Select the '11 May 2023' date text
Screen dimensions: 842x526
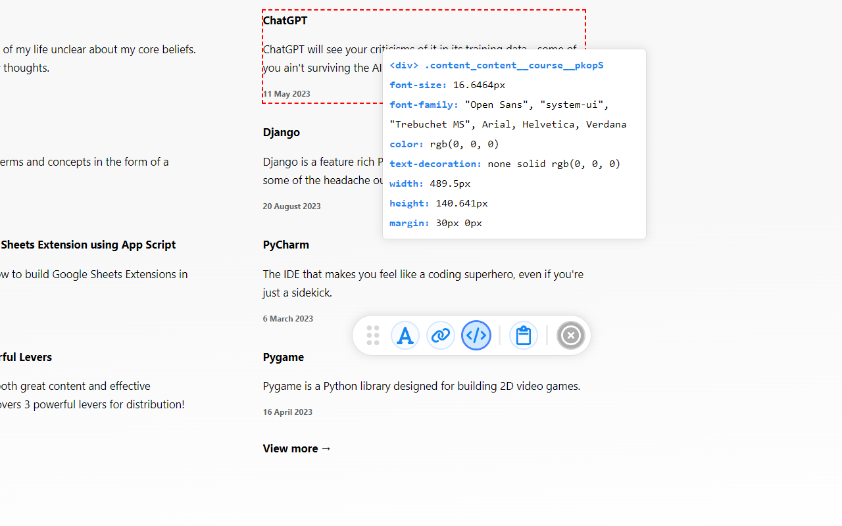[286, 94]
